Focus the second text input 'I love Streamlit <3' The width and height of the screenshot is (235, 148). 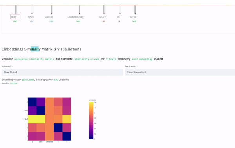[180, 72]
